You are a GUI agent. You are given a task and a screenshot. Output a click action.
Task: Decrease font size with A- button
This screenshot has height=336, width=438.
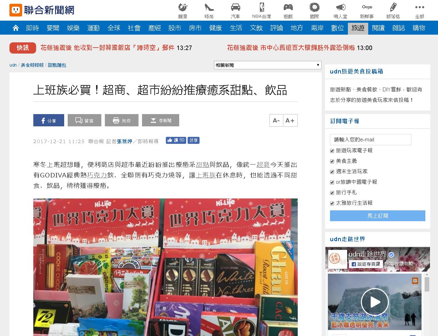(276, 120)
